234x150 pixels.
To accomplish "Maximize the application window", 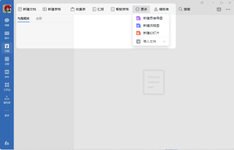I will pyautogui.click(x=222, y=3).
